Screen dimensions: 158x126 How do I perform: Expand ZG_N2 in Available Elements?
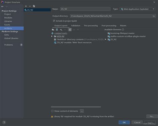click(105, 39)
